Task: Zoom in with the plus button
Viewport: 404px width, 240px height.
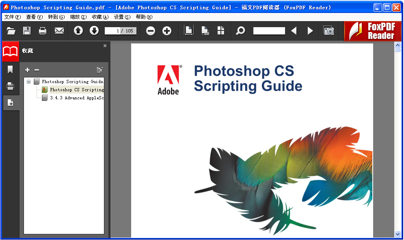Action: (x=167, y=31)
